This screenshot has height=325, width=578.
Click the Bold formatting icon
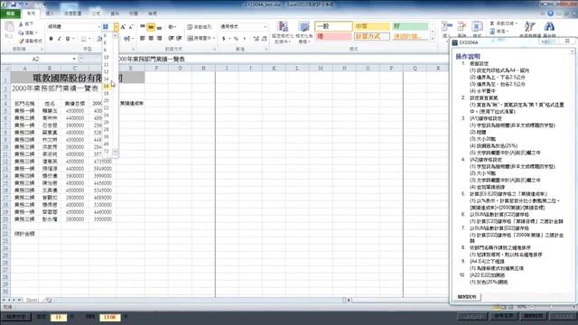click(x=51, y=39)
